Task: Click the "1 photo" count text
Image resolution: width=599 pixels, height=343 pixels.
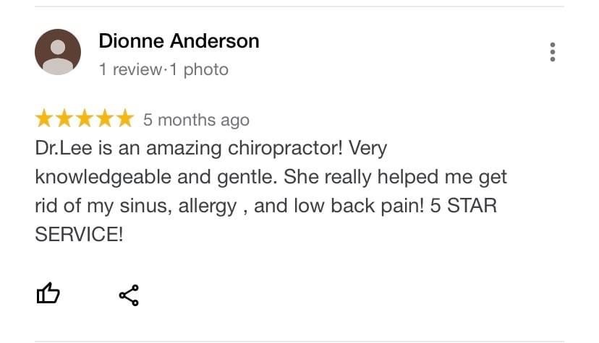Action: tap(198, 70)
